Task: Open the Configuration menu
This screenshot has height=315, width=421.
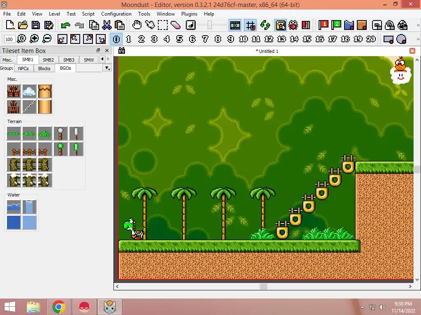Action: (116, 14)
